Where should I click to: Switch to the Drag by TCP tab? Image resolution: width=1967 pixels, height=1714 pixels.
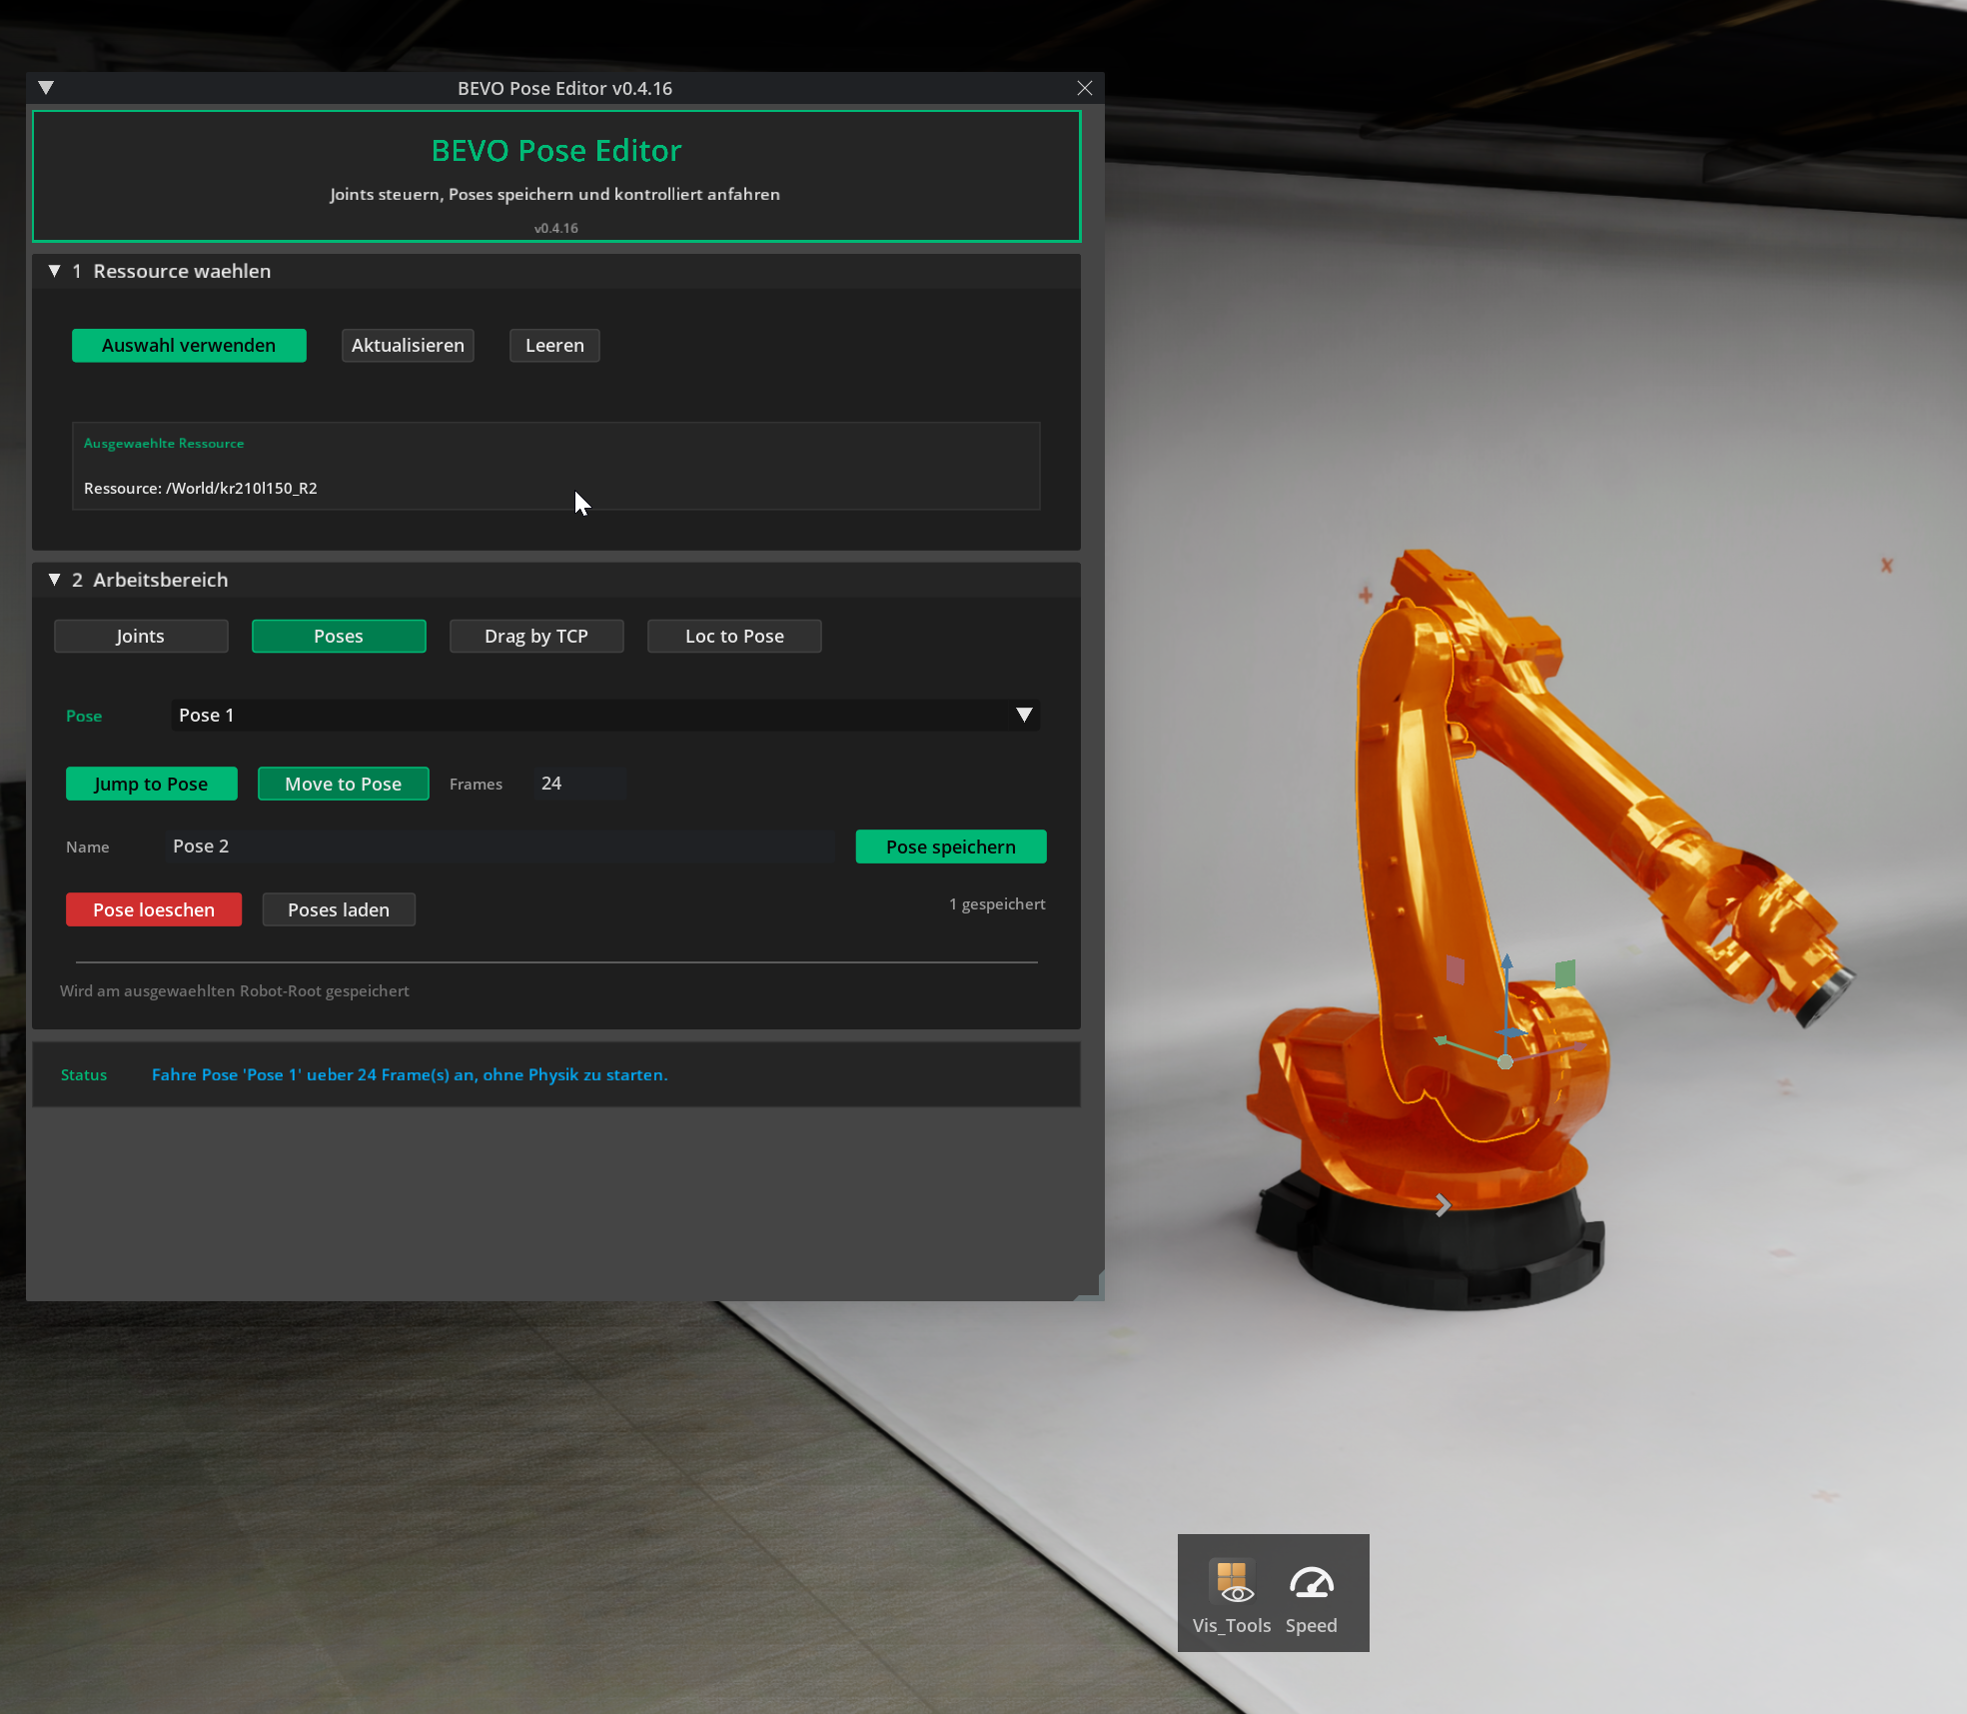click(536, 637)
